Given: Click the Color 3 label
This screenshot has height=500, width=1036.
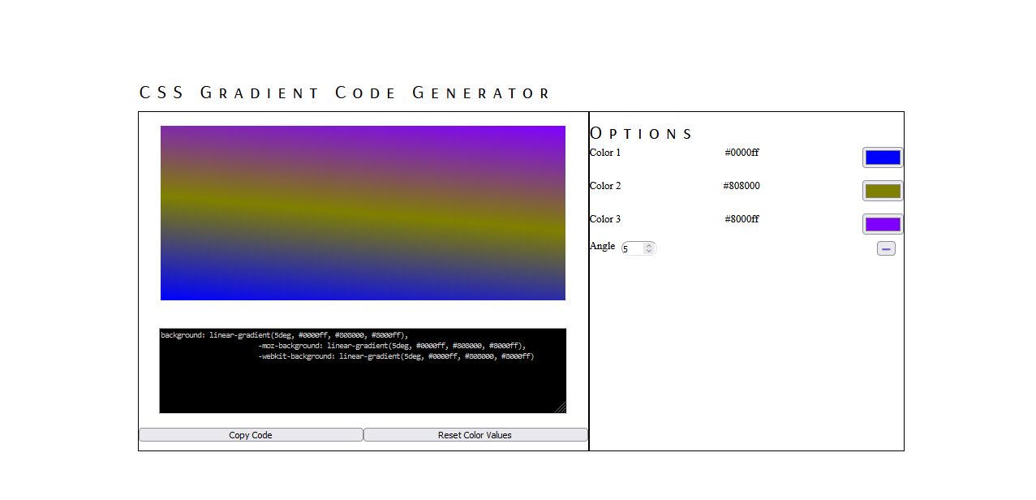Looking at the screenshot, I should (605, 219).
